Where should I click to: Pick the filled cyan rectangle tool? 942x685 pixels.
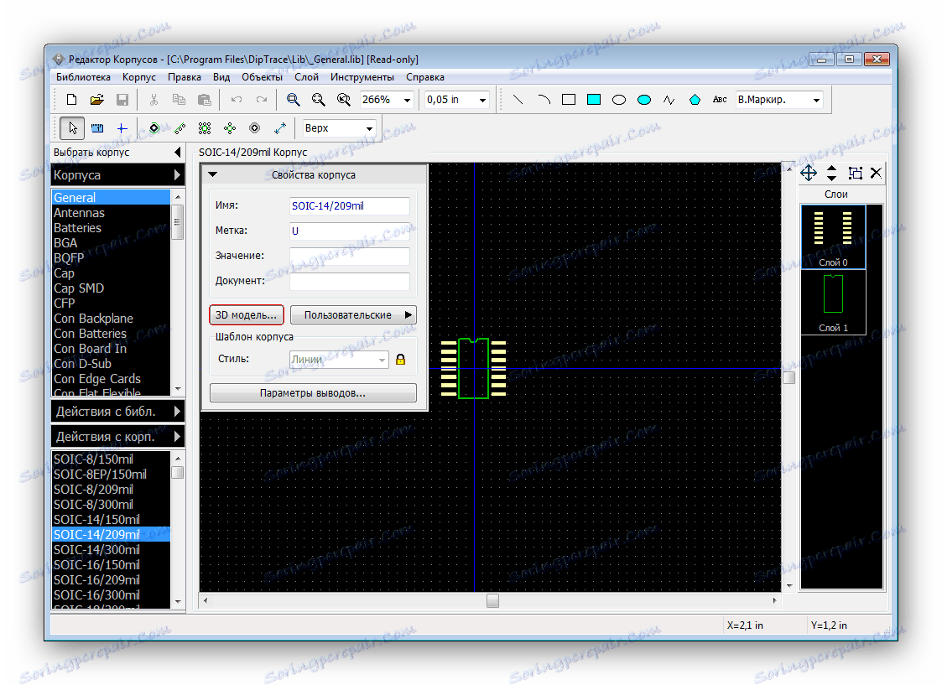(594, 100)
